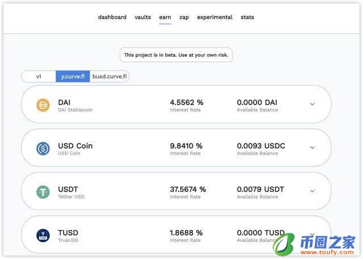Click the 0.0093 USDC available balance

[261, 146]
